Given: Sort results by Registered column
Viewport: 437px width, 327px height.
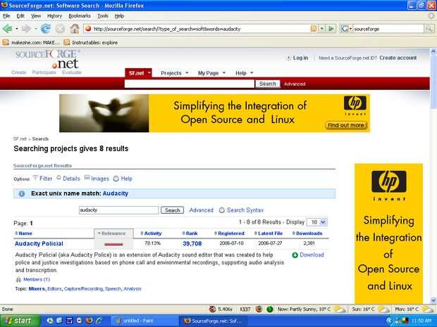Looking at the screenshot, I should pos(229,233).
